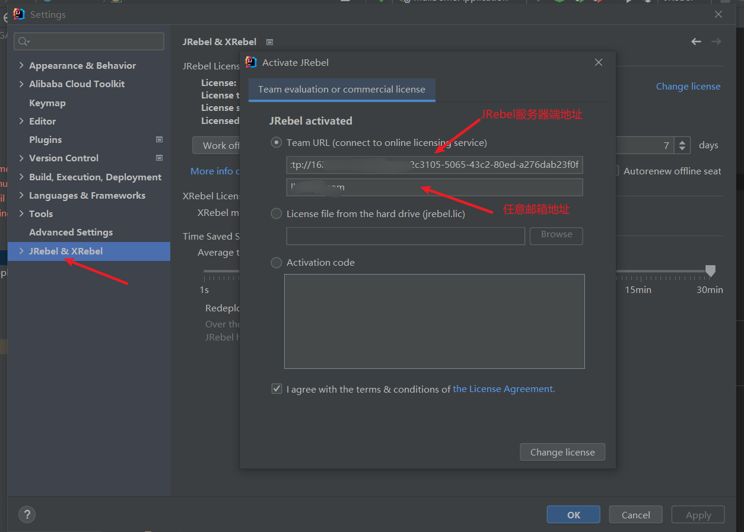Viewport: 744px width, 532px height.
Task: Select the Team evaluation or commercial license tab
Action: (342, 90)
